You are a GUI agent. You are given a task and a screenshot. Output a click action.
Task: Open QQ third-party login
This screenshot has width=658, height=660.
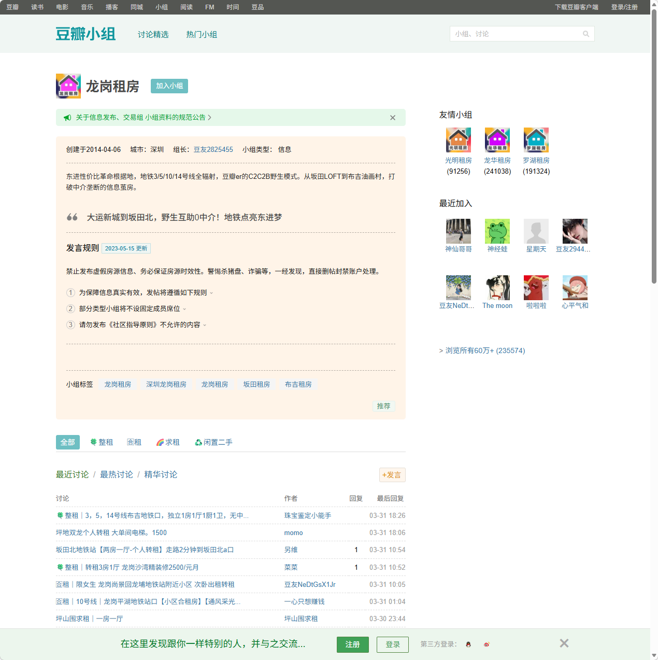click(x=468, y=644)
